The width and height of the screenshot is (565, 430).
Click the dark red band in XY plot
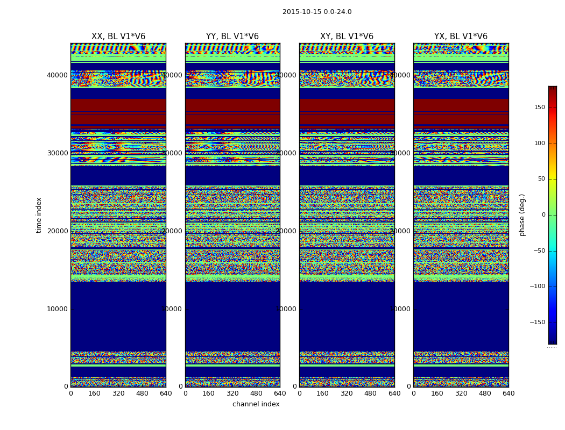(x=347, y=112)
